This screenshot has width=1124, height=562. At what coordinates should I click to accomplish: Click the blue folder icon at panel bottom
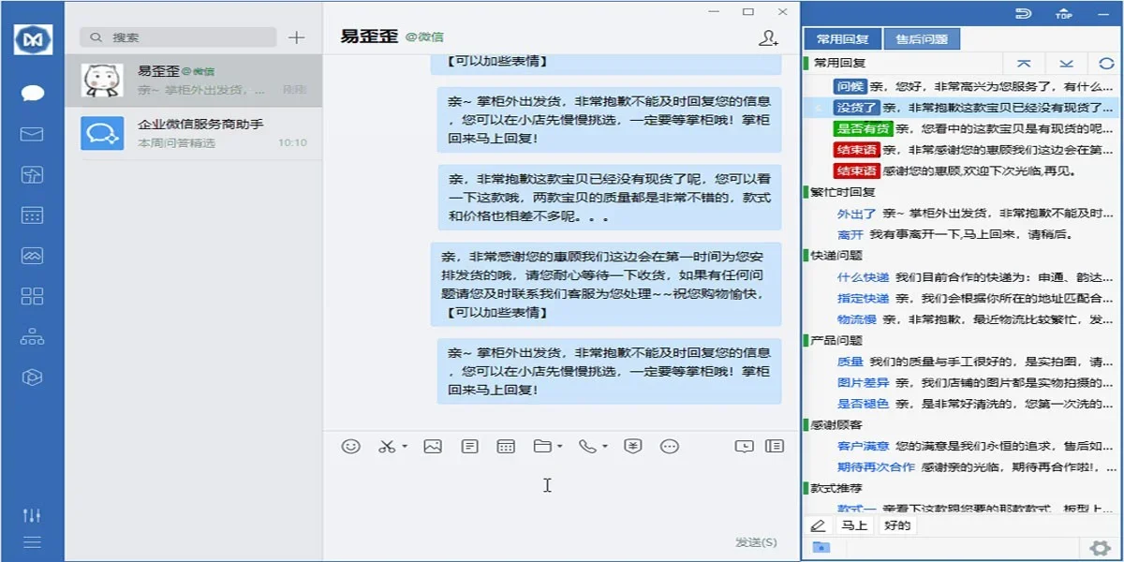pos(821,548)
